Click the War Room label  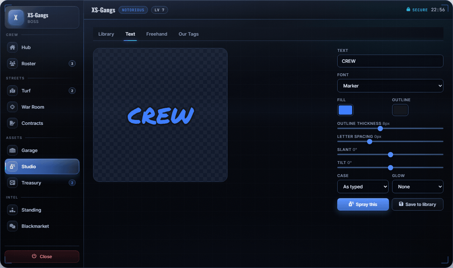pyautogui.click(x=33, y=107)
